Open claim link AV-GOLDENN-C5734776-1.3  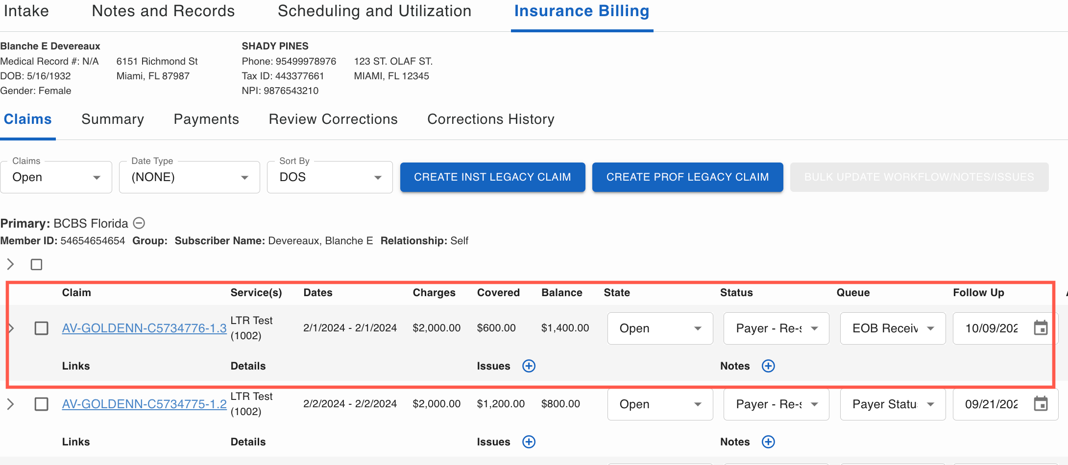click(144, 328)
